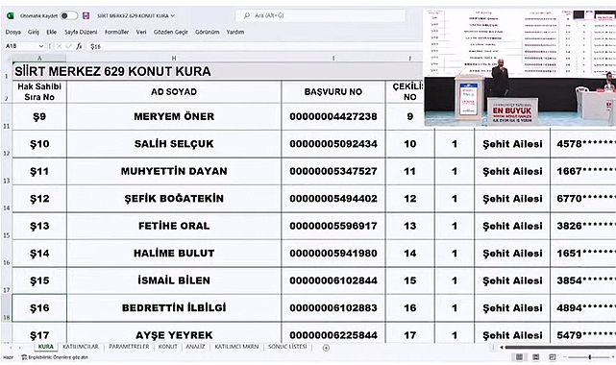Click the sheet tabs scroll-right arrow
616x365 pixels.
[19, 348]
